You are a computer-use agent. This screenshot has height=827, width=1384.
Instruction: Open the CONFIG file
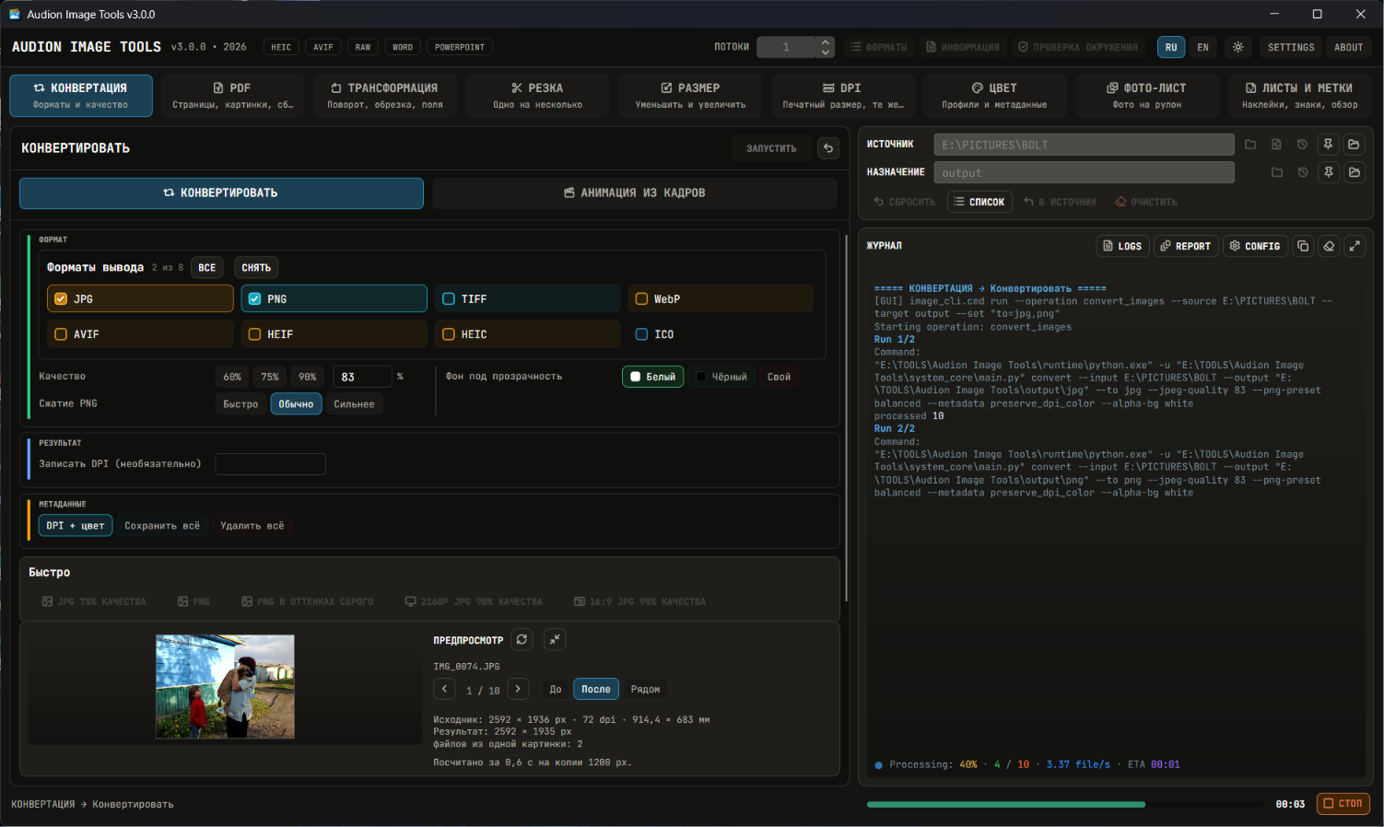coord(1255,246)
